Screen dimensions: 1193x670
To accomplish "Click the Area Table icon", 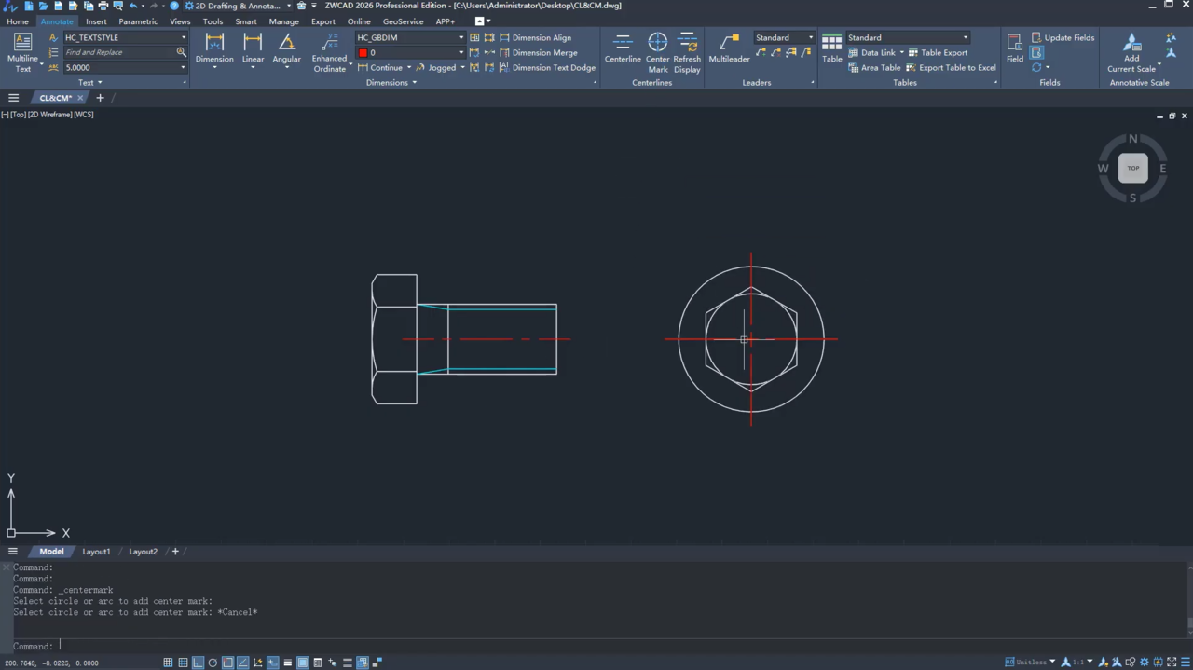I will coord(853,68).
